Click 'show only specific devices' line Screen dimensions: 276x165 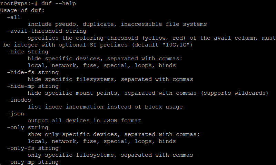point(114,134)
